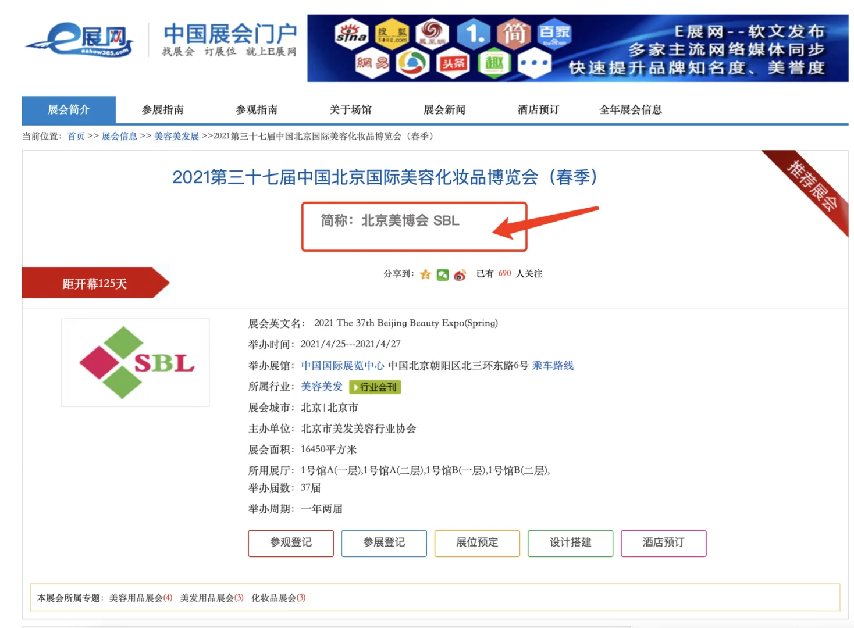Click the 行业会刊 green journal icon
The width and height of the screenshot is (854, 628).
coord(375,386)
